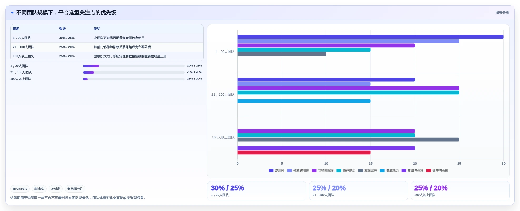Click the 1，20人团队 label on the chart's vertical axis
The height and width of the screenshot is (211, 520).
(225, 52)
